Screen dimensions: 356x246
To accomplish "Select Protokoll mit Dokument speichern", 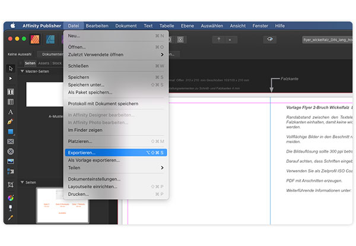I will (116, 103).
